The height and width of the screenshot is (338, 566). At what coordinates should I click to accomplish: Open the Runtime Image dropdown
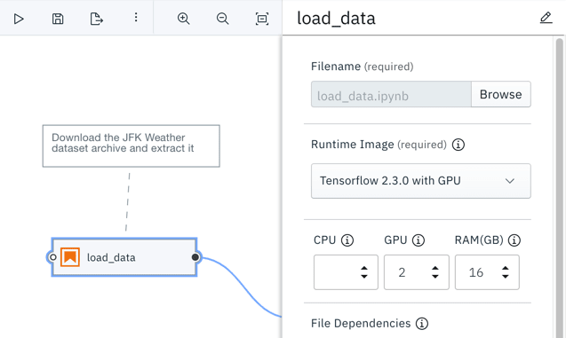pos(421,181)
